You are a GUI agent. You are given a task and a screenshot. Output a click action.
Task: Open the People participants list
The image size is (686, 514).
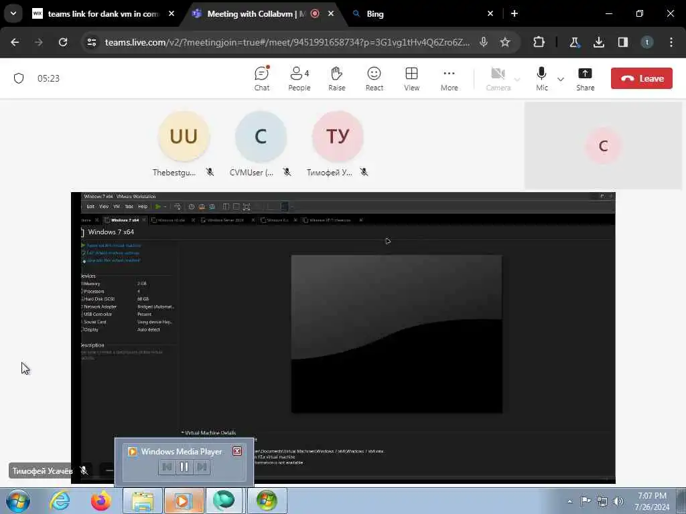[x=299, y=79]
